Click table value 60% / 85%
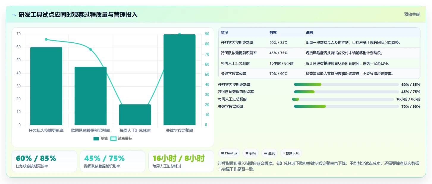 pyautogui.click(x=278, y=42)
